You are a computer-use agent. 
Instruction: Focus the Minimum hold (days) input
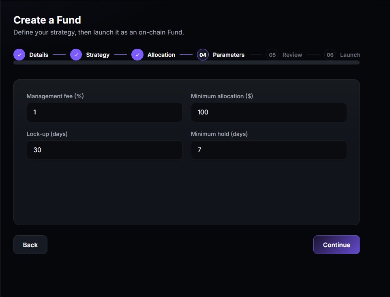pyautogui.click(x=269, y=150)
